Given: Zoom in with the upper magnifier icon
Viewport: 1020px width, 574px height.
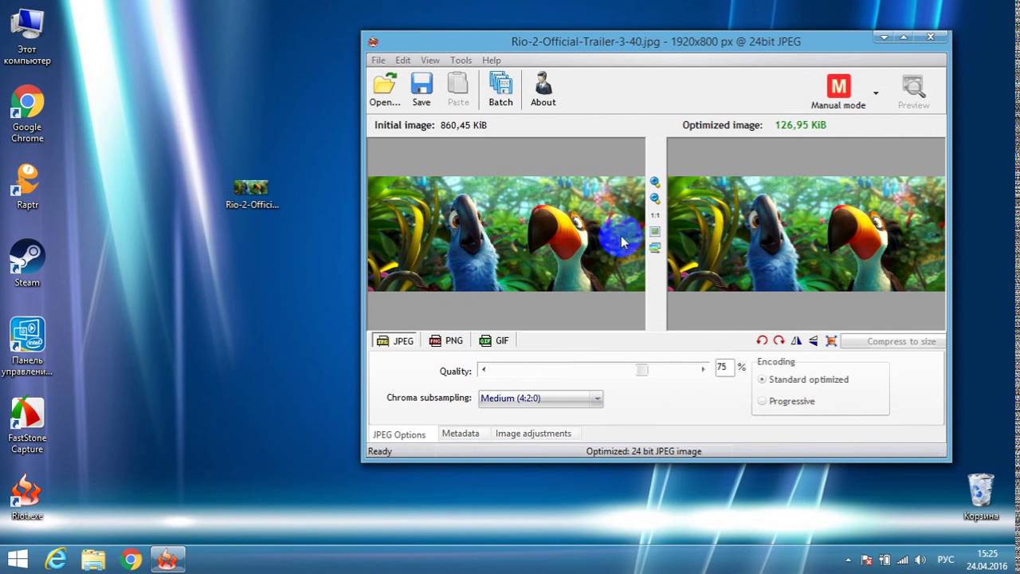Looking at the screenshot, I should coord(655,183).
